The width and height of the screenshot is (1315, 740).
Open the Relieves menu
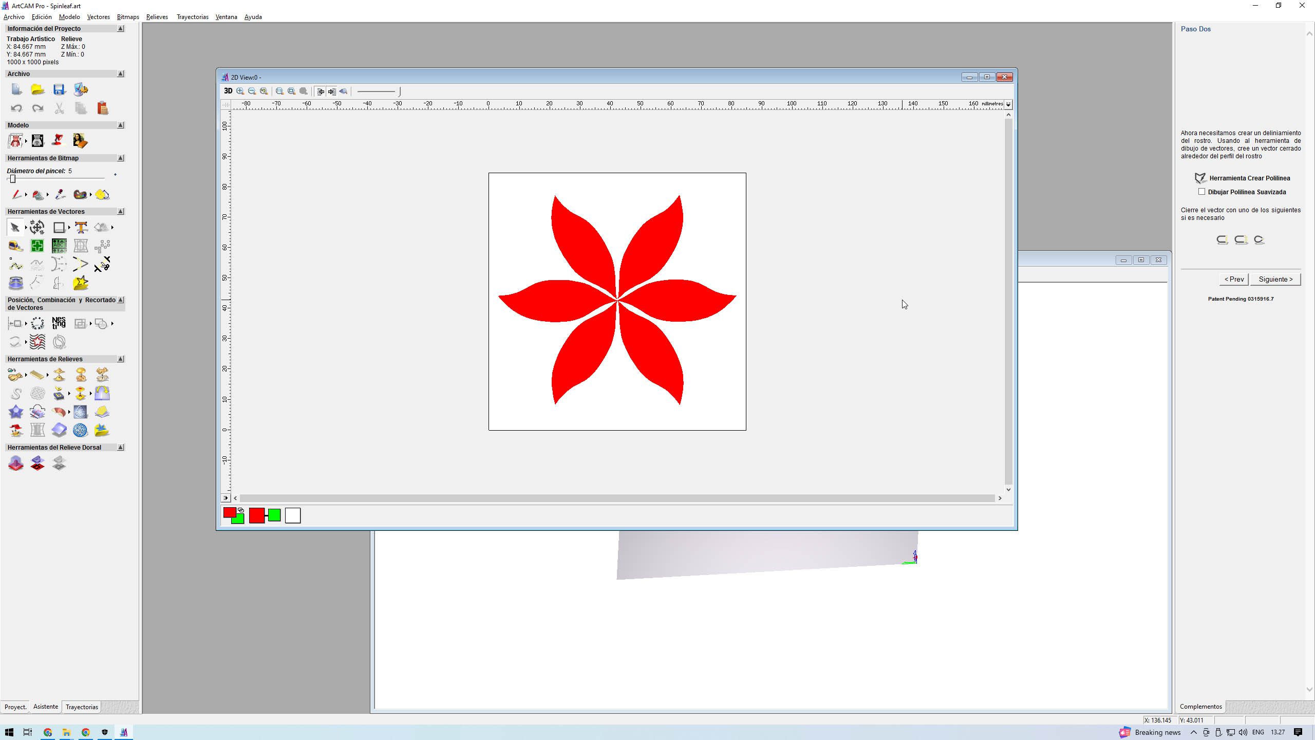click(x=157, y=17)
